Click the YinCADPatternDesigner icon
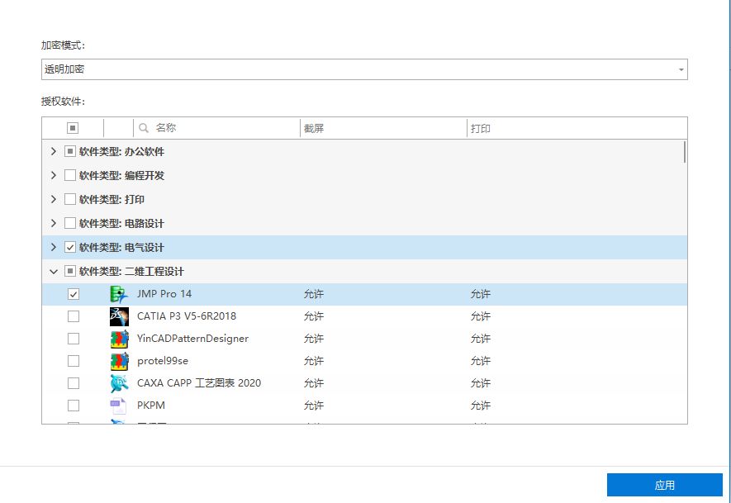The height and width of the screenshot is (503, 731). tap(119, 339)
